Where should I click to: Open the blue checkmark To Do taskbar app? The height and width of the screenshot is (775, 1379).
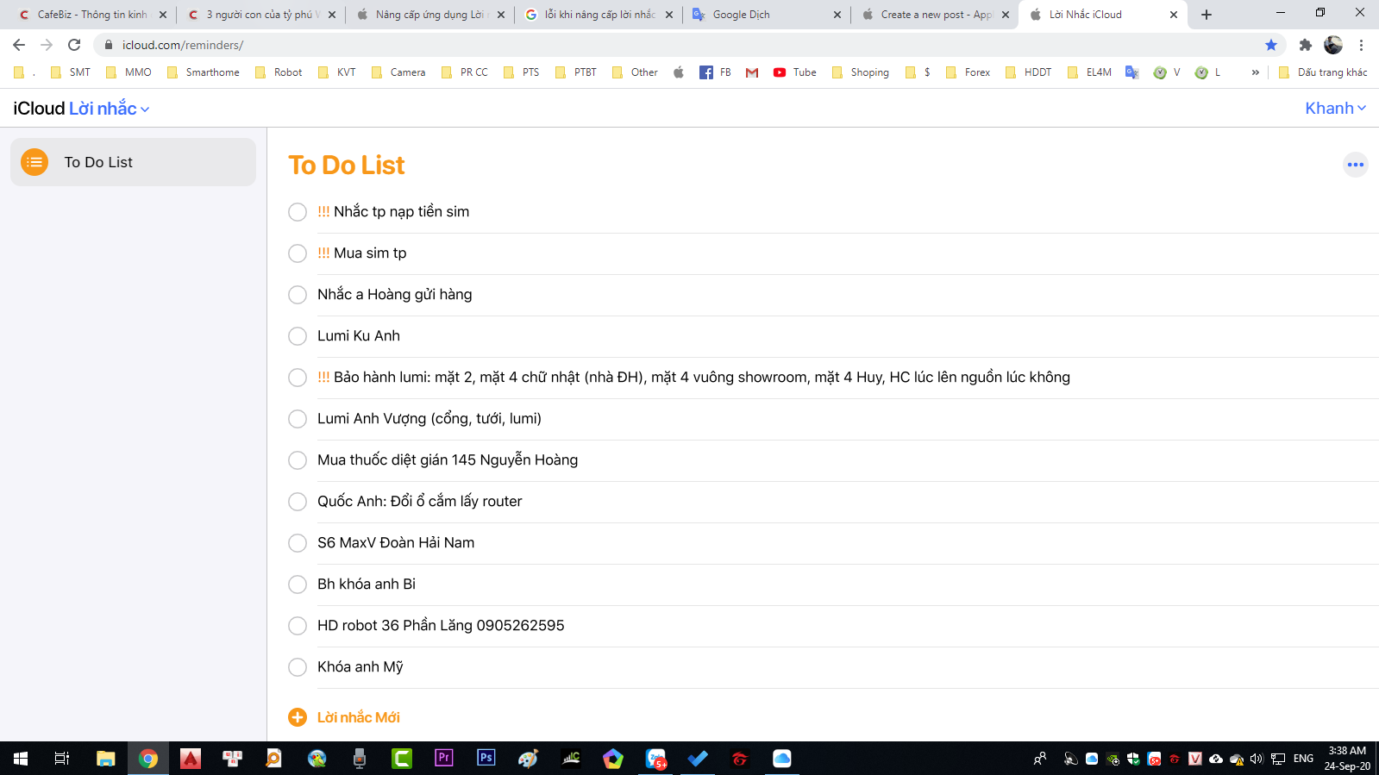pos(698,758)
